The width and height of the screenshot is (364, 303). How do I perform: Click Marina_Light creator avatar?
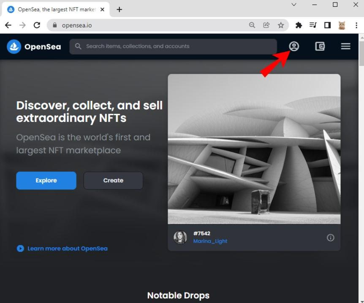coord(180,237)
